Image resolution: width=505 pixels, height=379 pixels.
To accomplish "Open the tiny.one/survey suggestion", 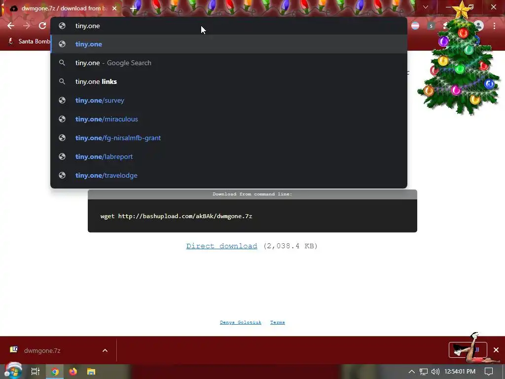I will 229,100.
